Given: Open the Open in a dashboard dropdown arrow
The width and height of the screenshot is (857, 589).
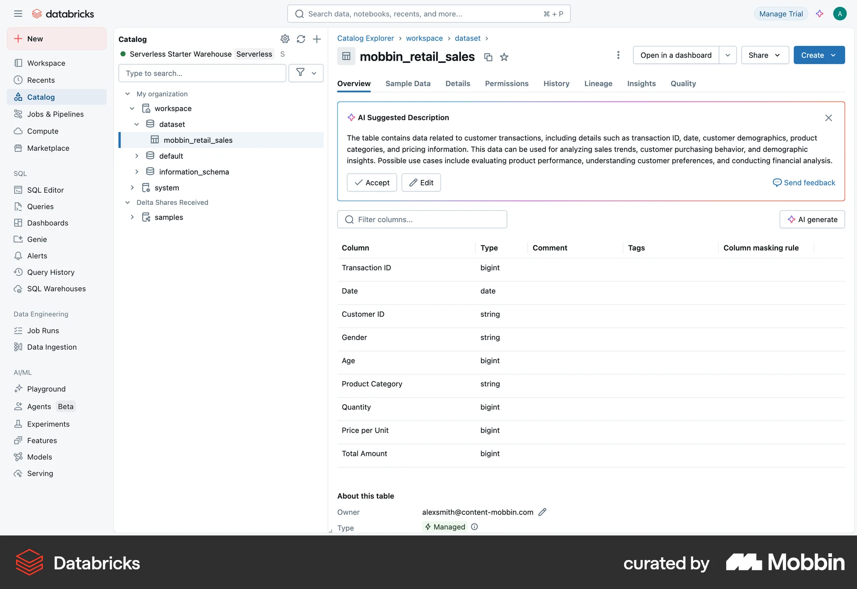Looking at the screenshot, I should point(728,55).
